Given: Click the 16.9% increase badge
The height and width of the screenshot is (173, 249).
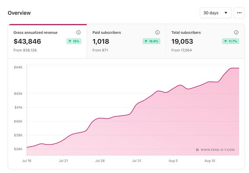Looking at the screenshot, I should click(151, 41).
